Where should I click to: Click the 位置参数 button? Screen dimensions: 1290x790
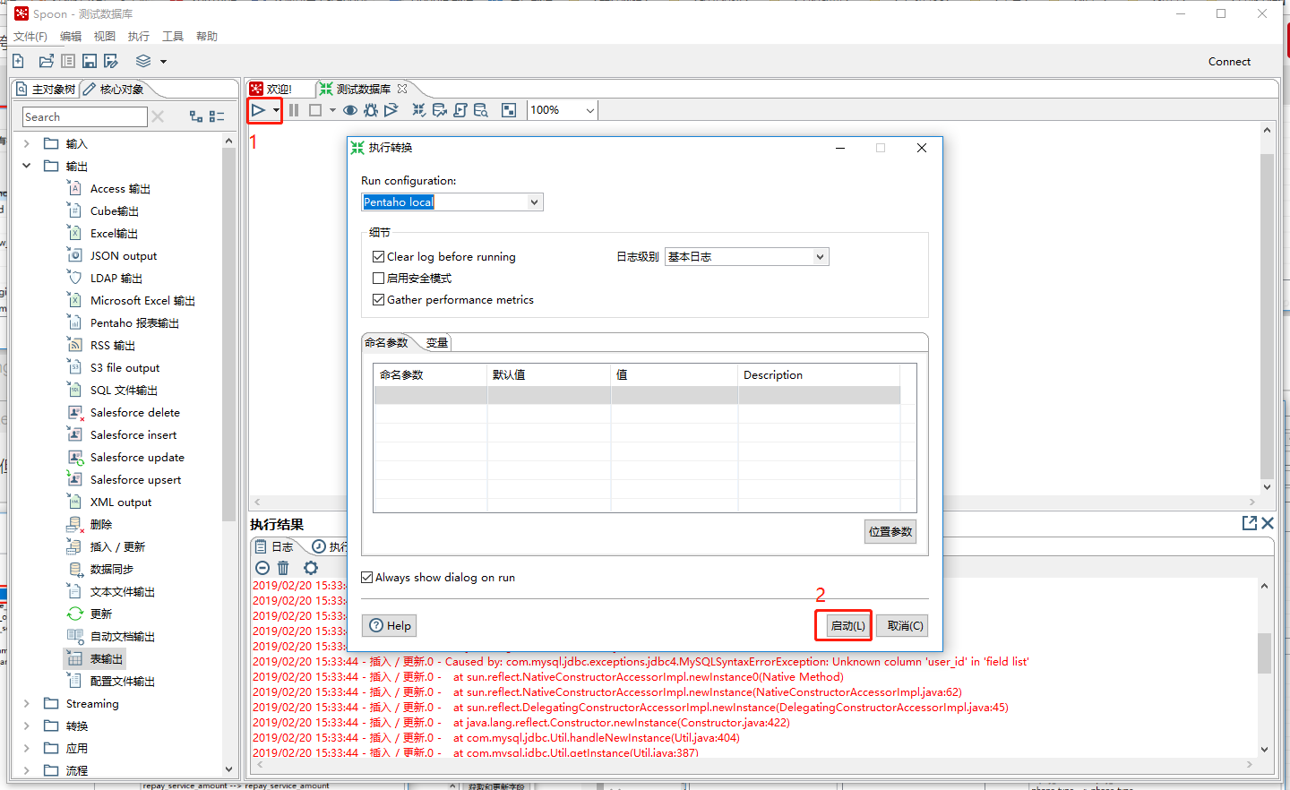pos(890,531)
